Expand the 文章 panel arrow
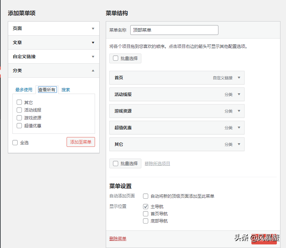The width and height of the screenshot is (286, 248). tap(93, 42)
